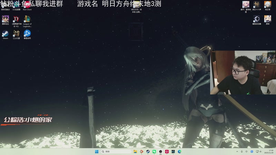Open the Steam desktop shortcut

5,35
